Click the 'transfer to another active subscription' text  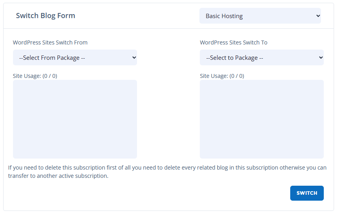[x=58, y=176]
